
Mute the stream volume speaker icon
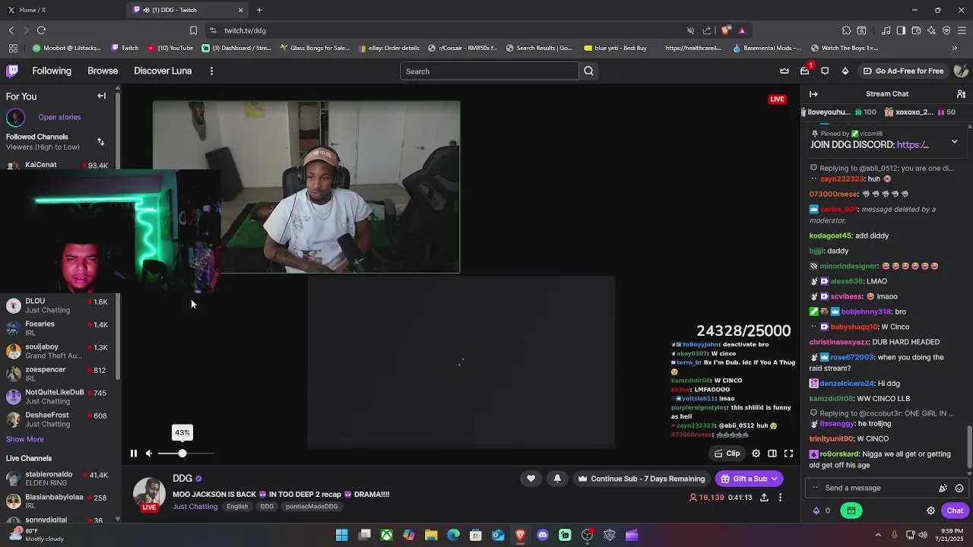[149, 454]
